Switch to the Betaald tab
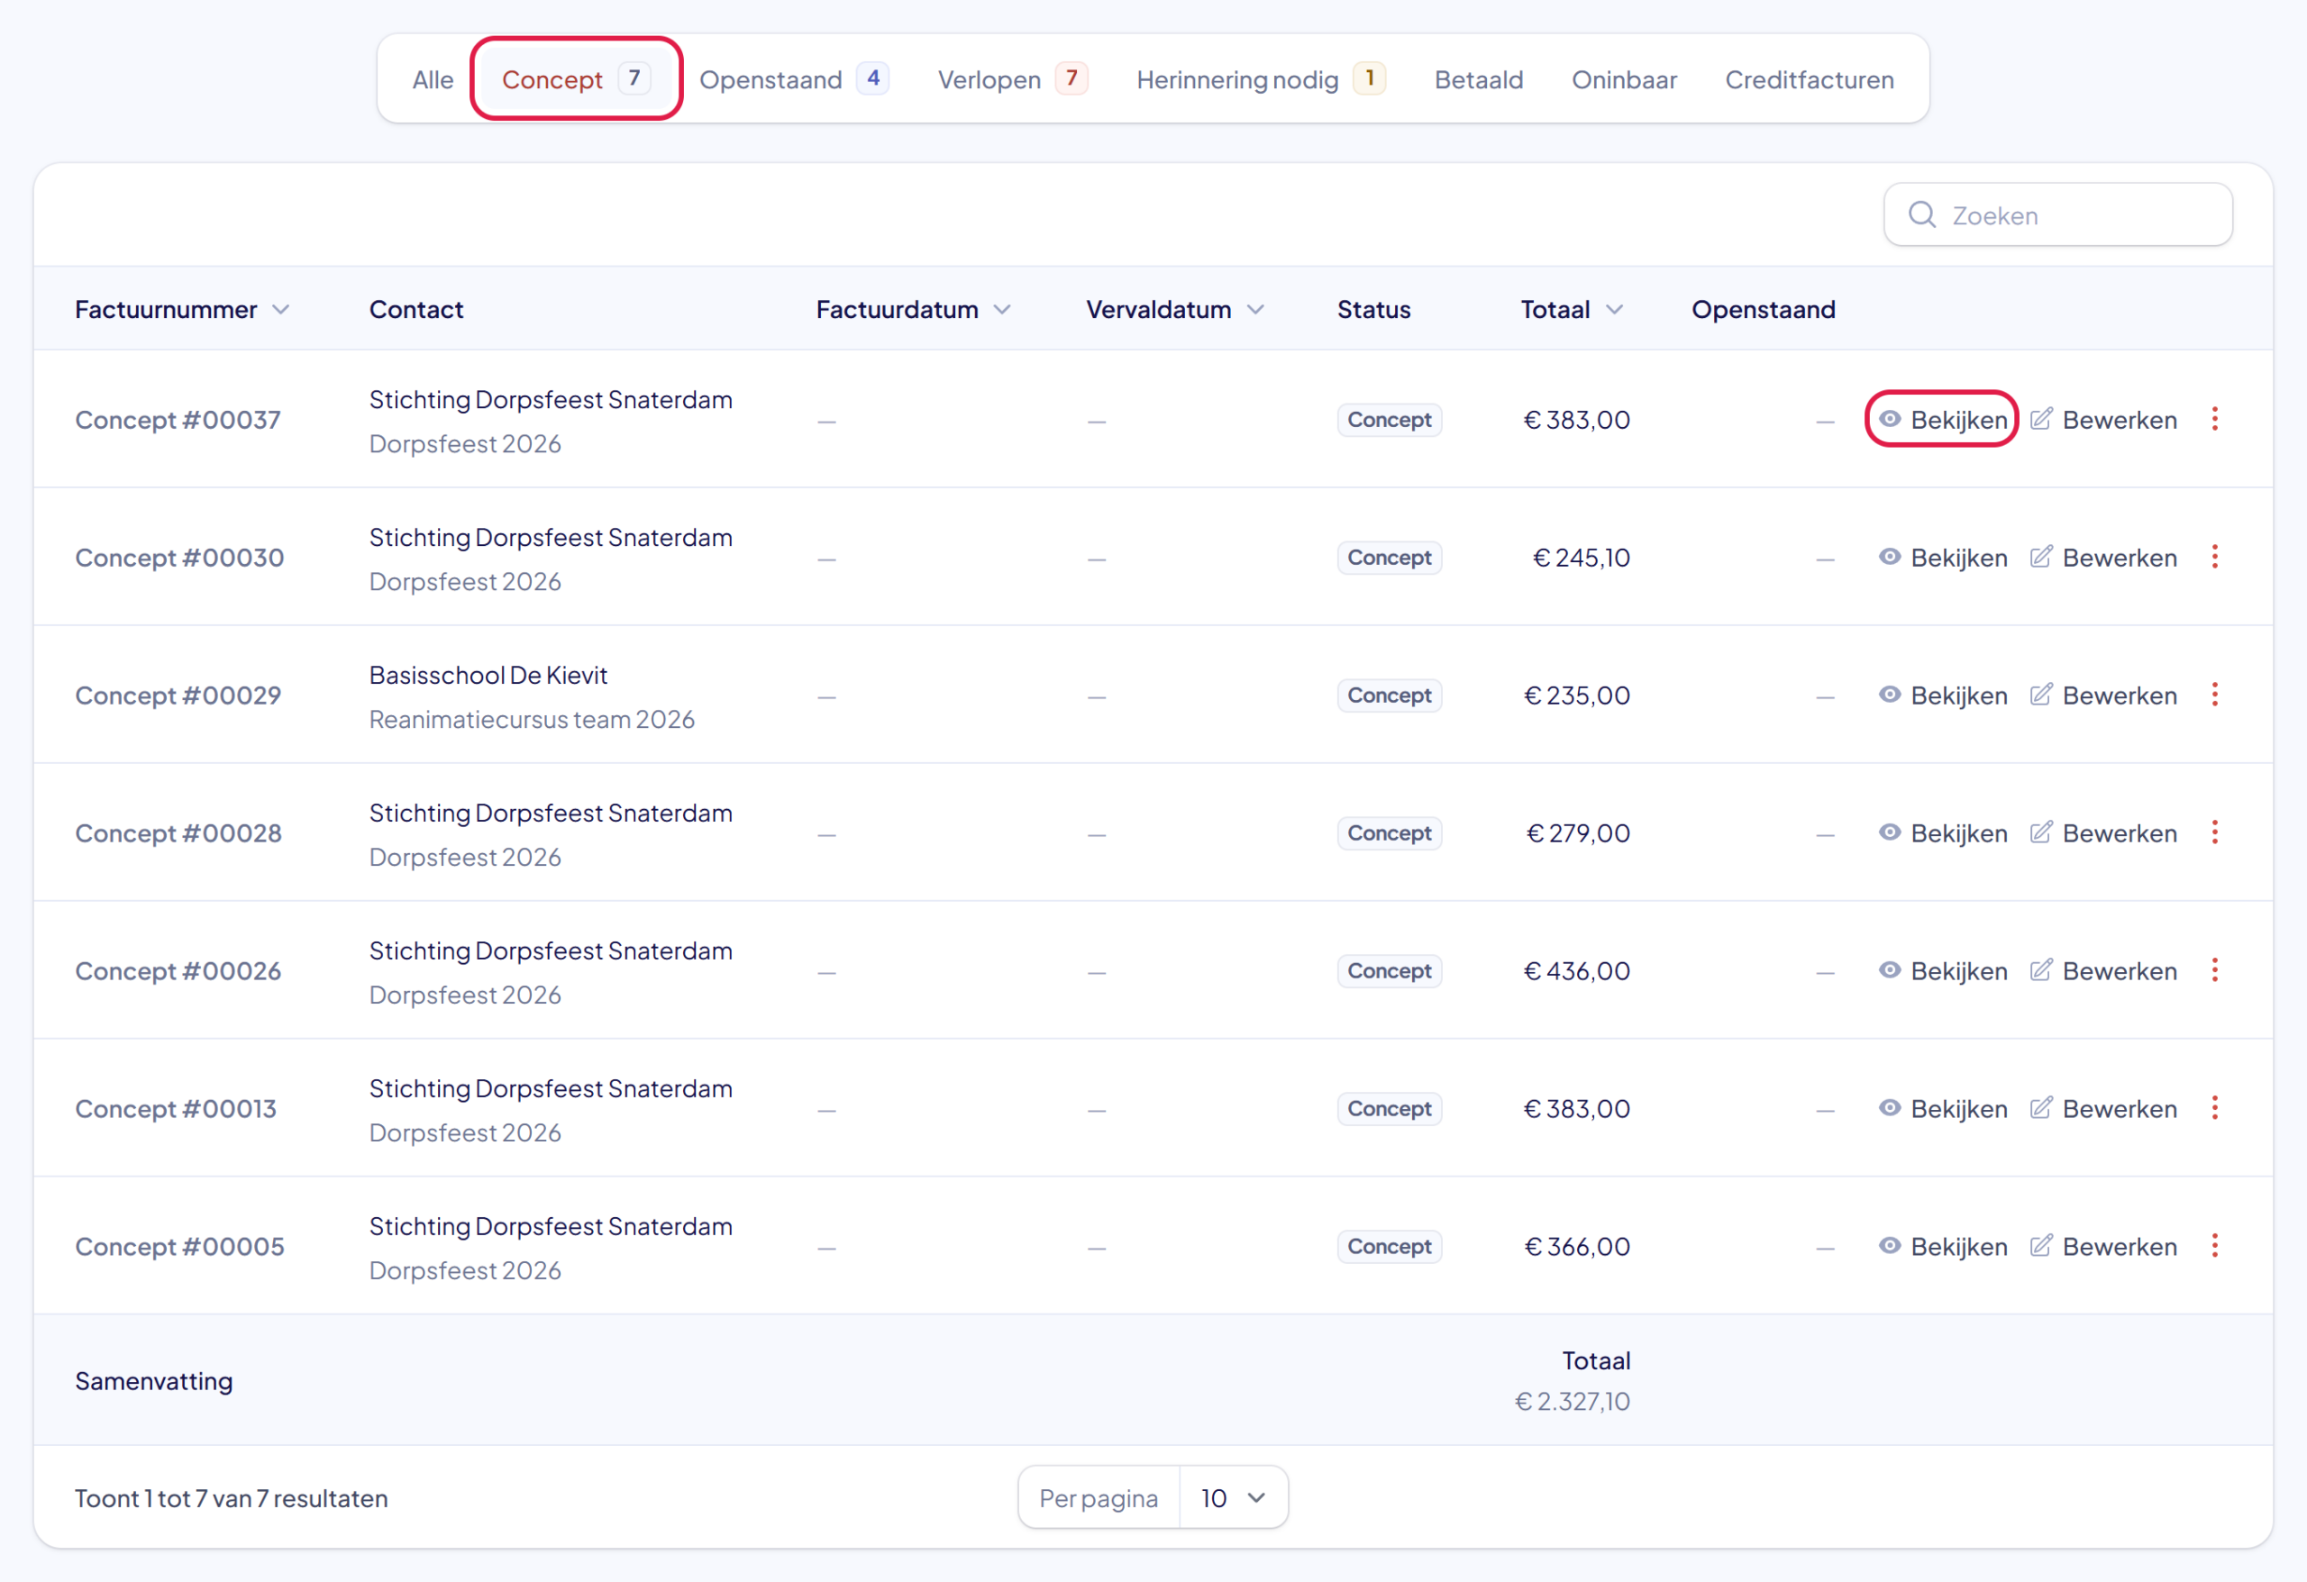 pyautogui.click(x=1478, y=79)
